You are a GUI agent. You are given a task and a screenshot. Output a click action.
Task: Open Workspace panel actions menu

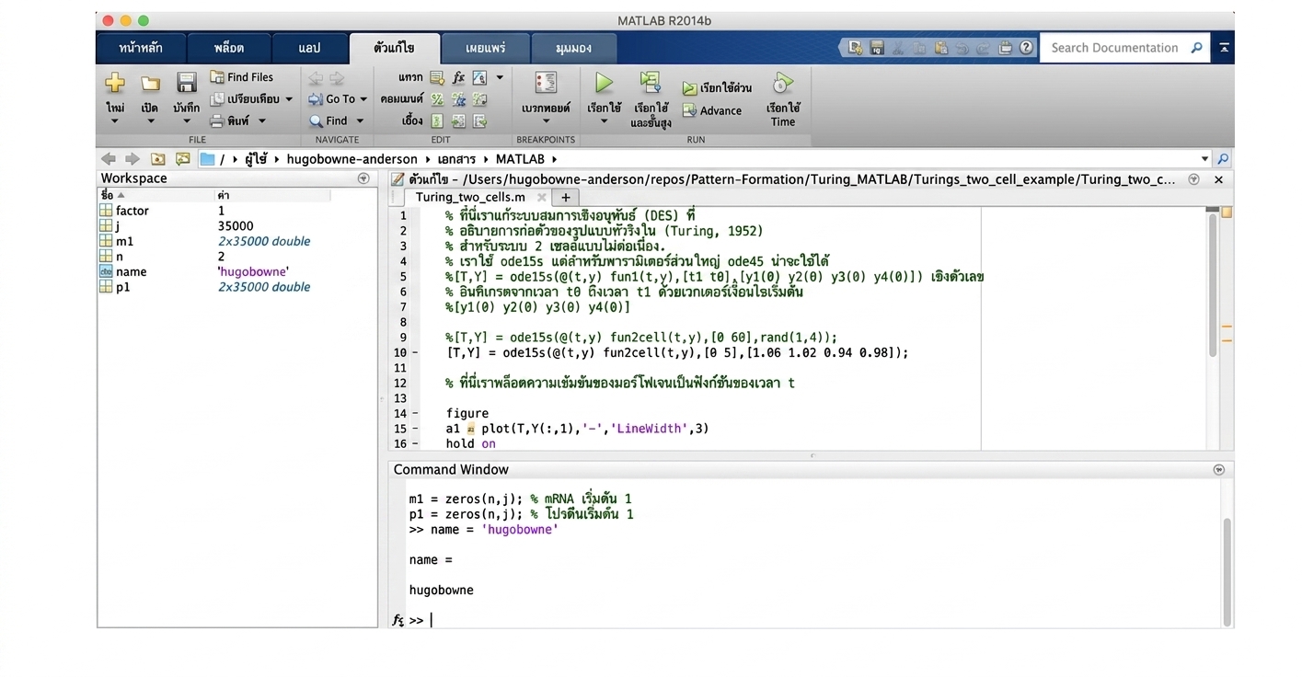point(363,178)
